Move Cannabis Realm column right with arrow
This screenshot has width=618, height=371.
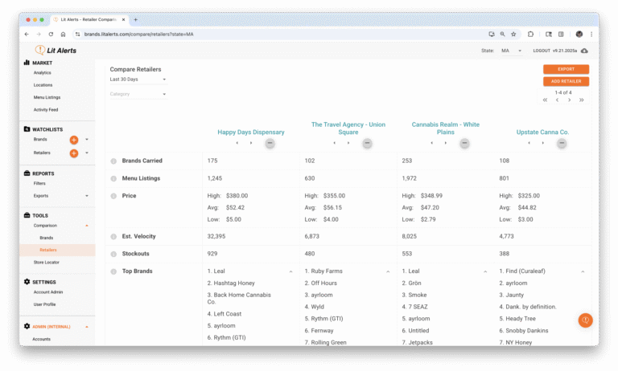[x=445, y=143]
